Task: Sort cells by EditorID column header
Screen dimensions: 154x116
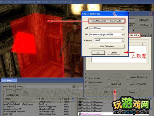Action: tap(20, 99)
